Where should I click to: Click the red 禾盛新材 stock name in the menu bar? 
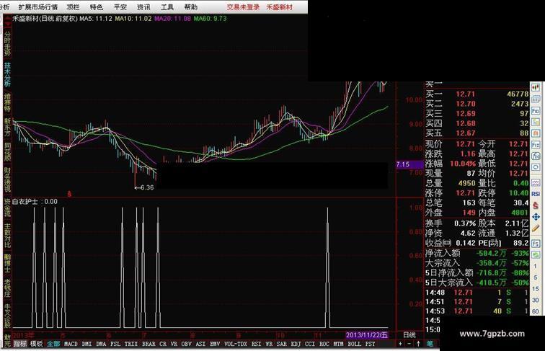click(x=280, y=7)
